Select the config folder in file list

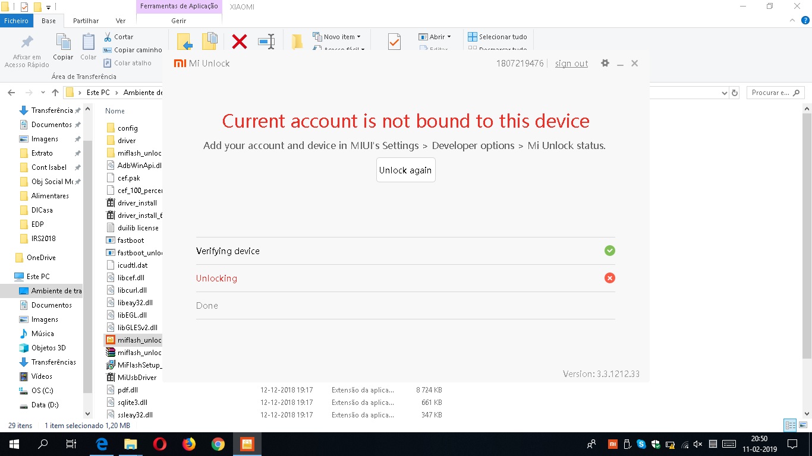click(x=128, y=128)
